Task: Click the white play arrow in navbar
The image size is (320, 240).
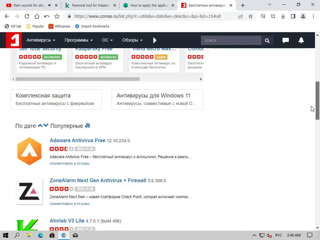Action: tap(155, 40)
